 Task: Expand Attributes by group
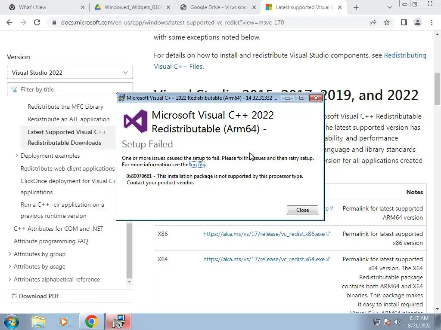[x=10, y=254]
